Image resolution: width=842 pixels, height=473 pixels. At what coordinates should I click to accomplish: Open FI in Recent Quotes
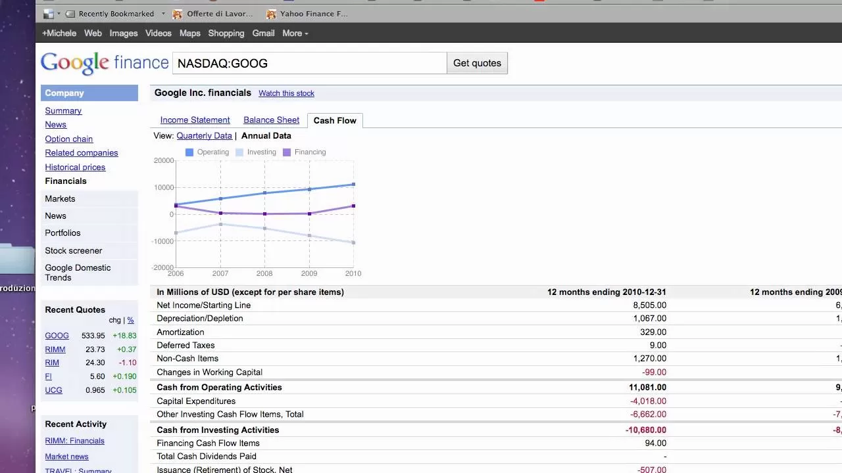pyautogui.click(x=48, y=376)
